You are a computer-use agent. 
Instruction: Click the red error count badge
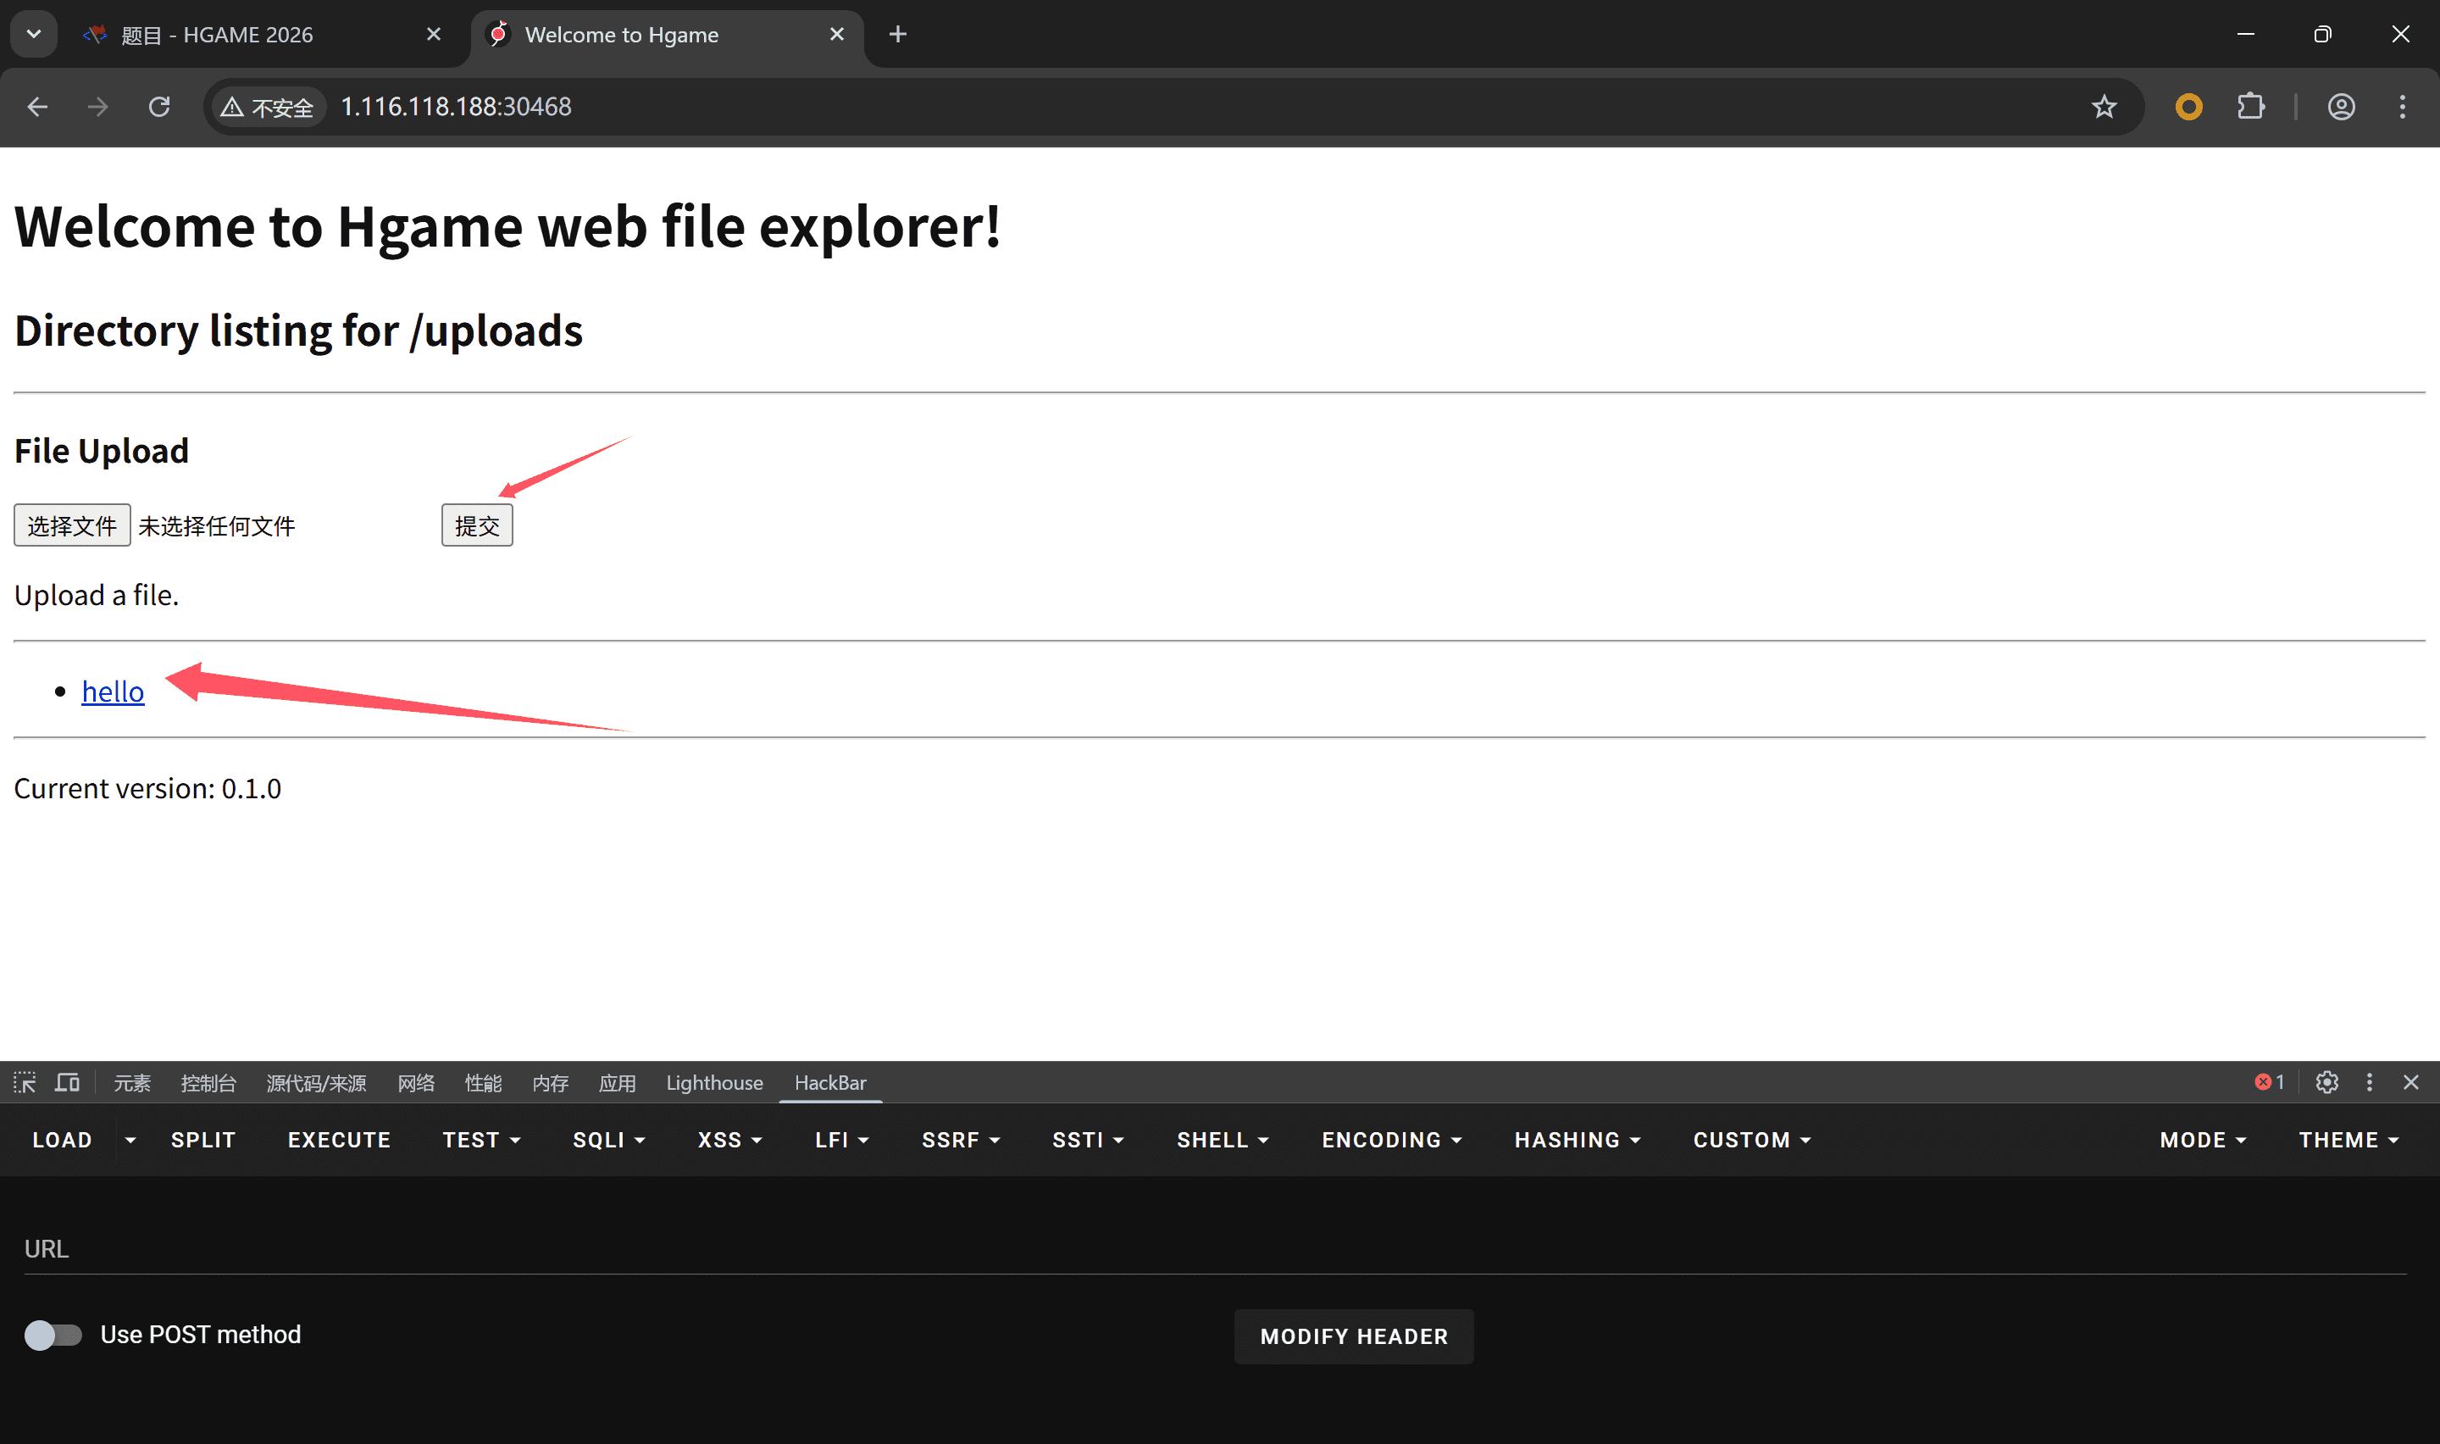2269,1082
